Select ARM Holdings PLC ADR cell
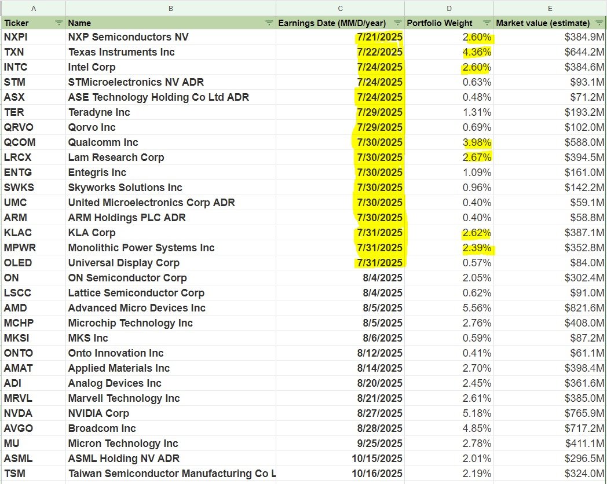This screenshot has height=484, width=607. (171, 218)
